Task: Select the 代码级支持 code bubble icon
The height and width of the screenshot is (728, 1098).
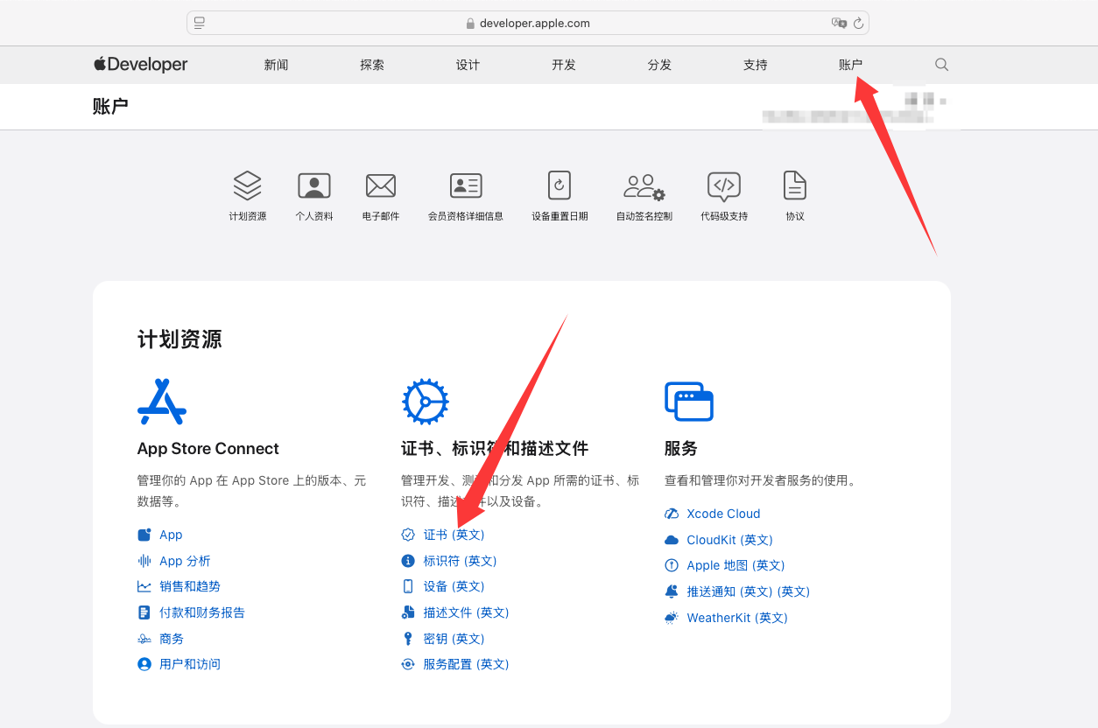Action: pyautogui.click(x=724, y=185)
